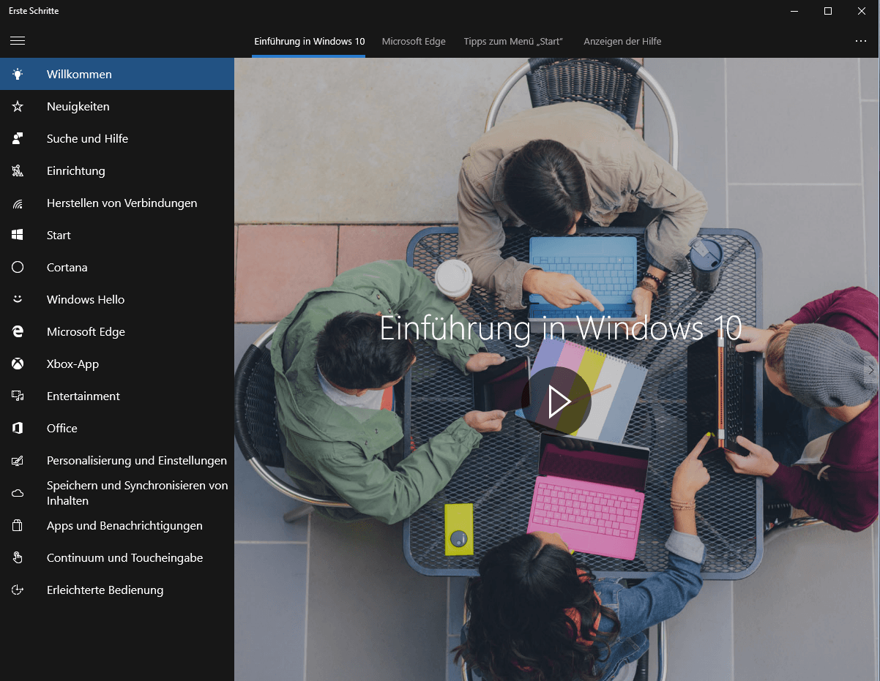Open Erleichterte Bedienung
880x681 pixels.
(x=117, y=590)
